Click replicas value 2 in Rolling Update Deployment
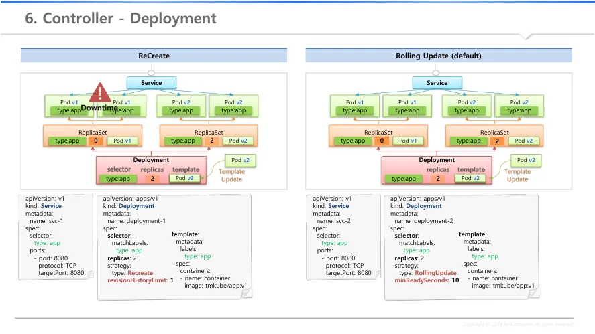The height and width of the screenshot is (334, 595). coord(438,179)
